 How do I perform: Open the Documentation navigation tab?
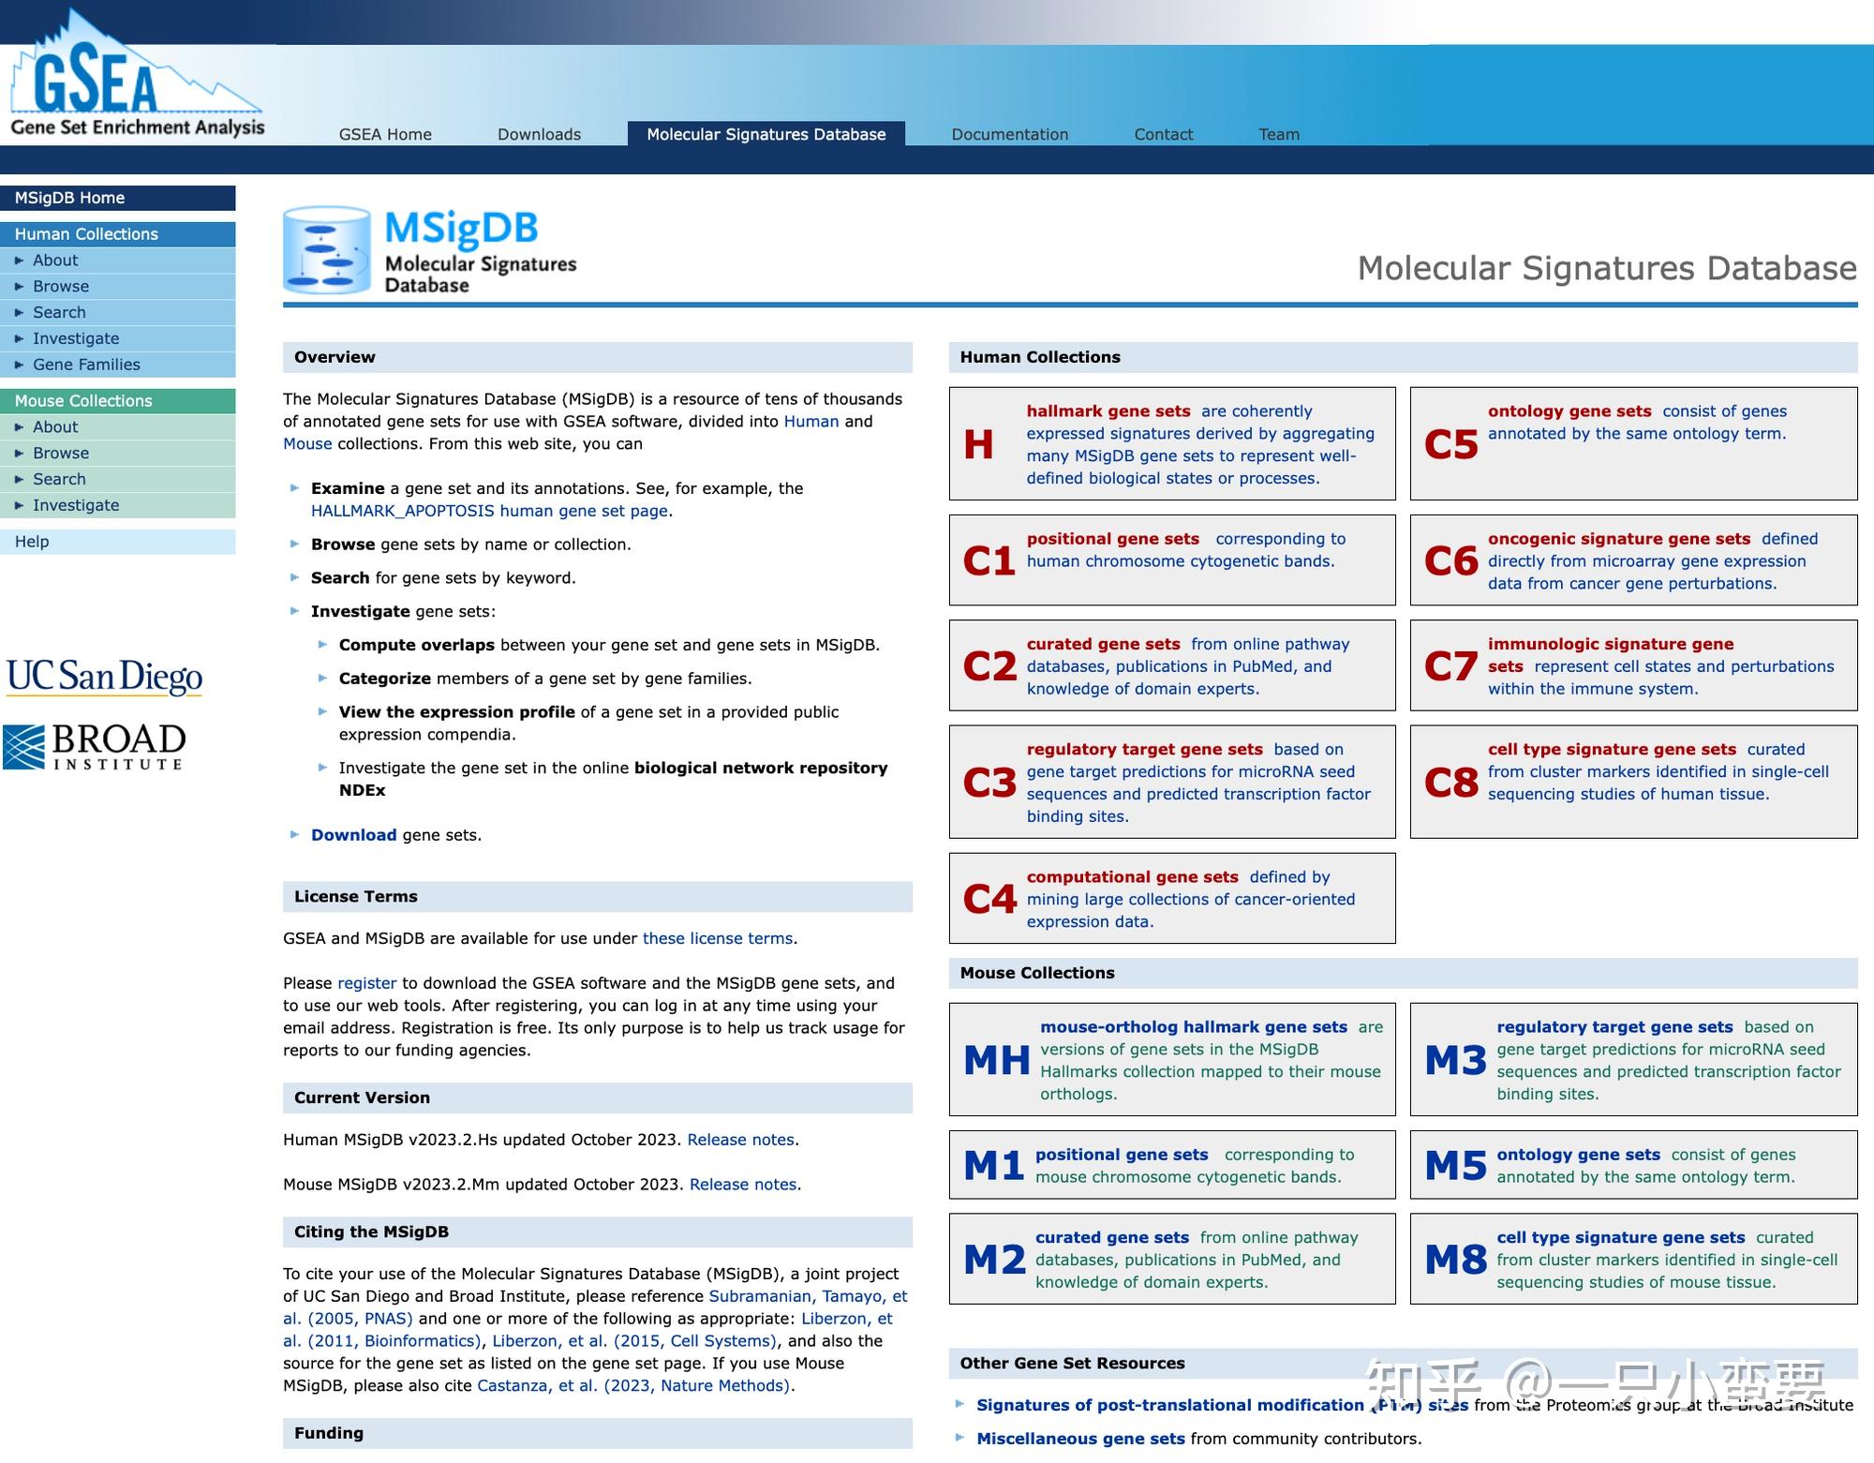[x=1009, y=134]
